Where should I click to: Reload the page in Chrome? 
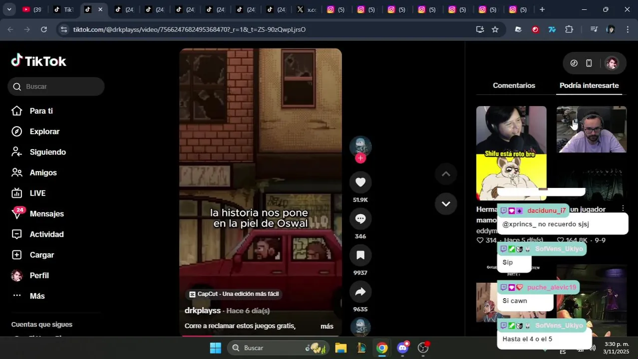click(x=43, y=29)
